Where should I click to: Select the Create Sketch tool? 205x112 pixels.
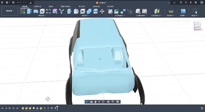tap(23, 11)
